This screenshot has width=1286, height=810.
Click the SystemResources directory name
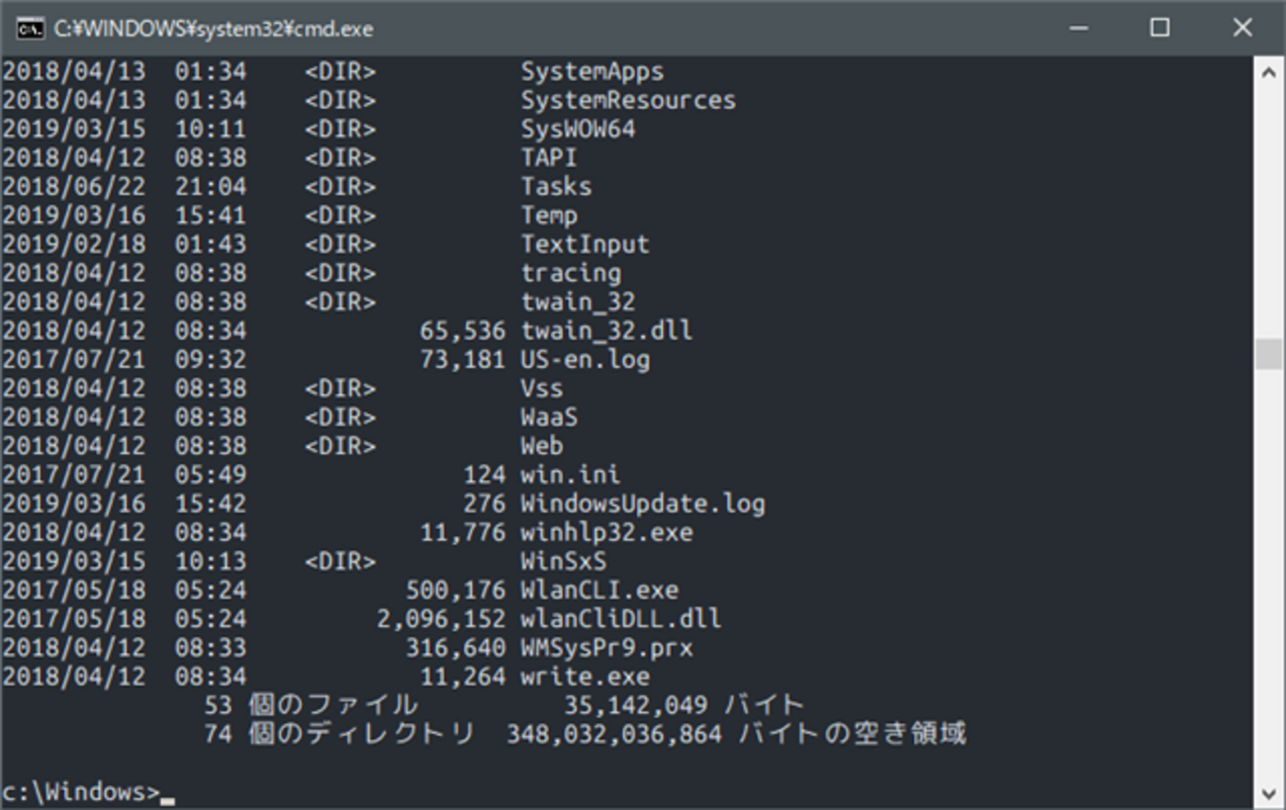click(628, 100)
